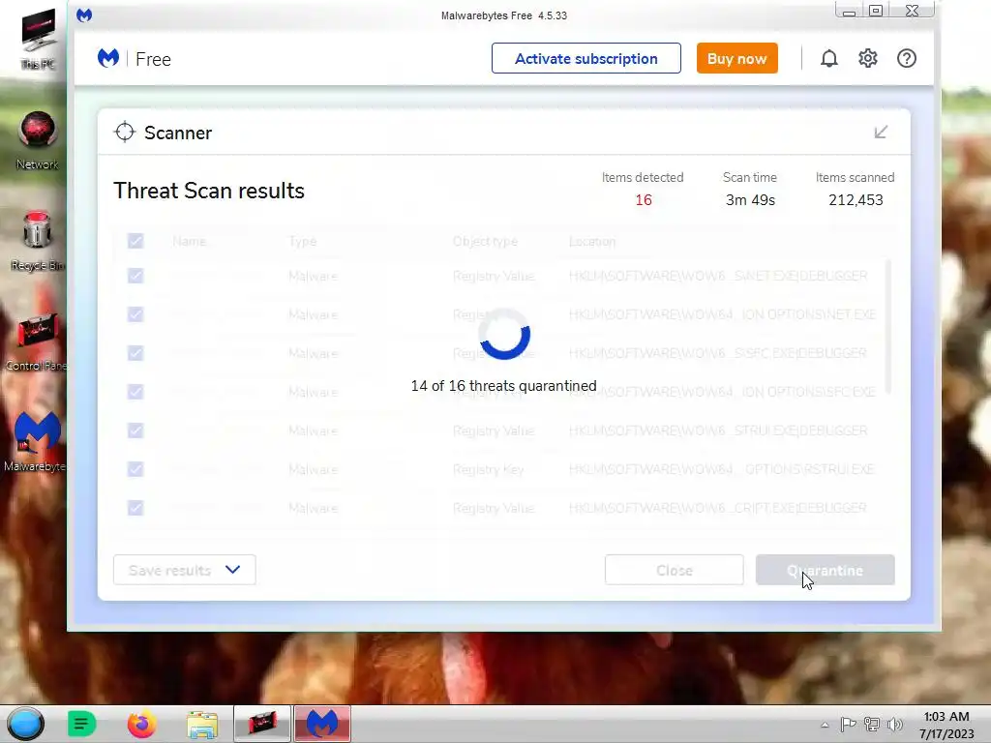Open the Start menu orb
The height and width of the screenshot is (743, 991).
coord(26,724)
